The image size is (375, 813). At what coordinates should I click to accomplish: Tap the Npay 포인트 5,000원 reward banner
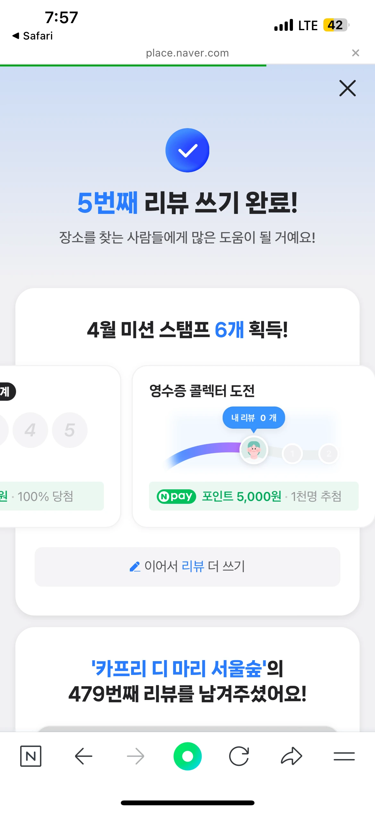pyautogui.click(x=253, y=496)
